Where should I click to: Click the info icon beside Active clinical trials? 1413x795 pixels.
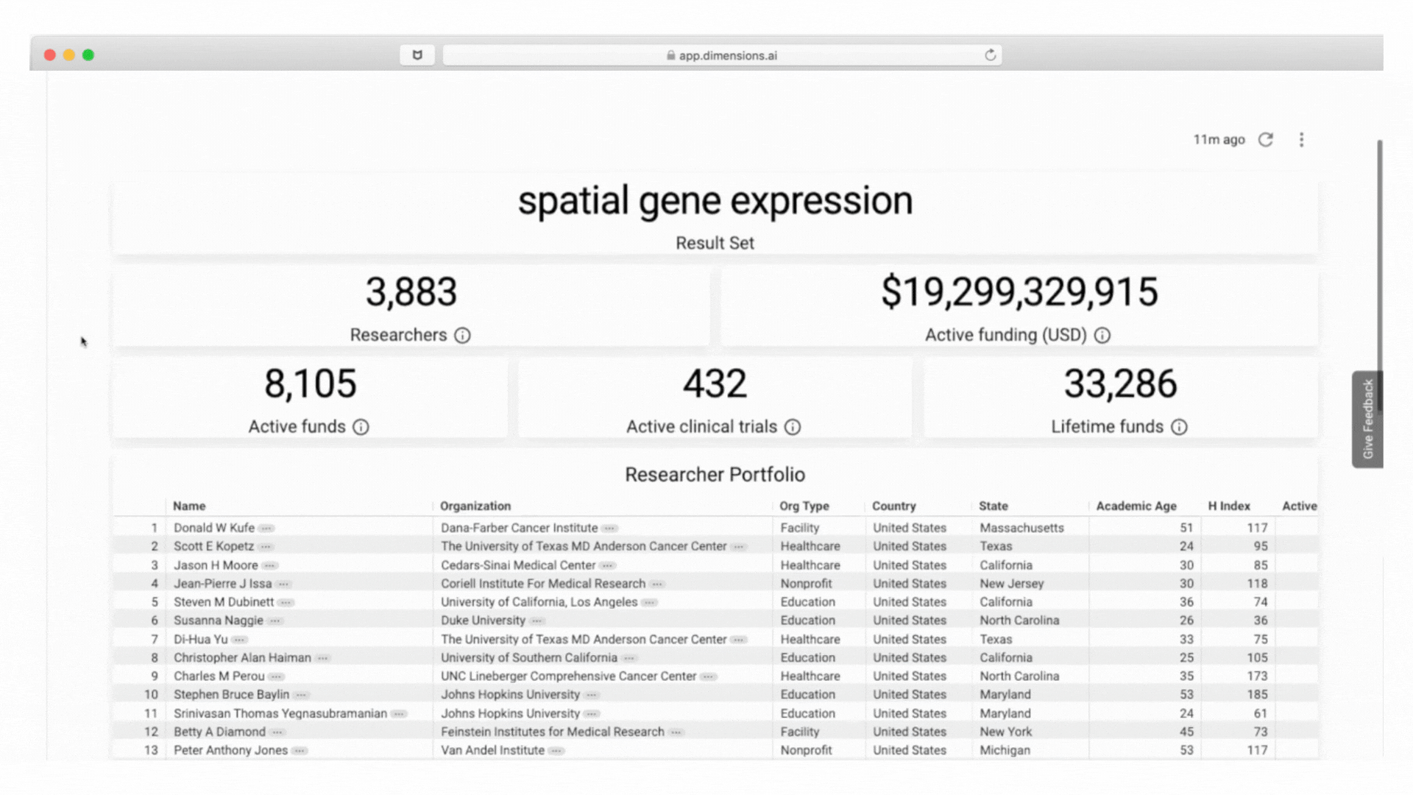point(792,427)
